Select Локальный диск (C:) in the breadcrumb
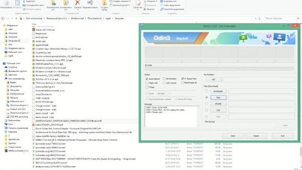 [x=57, y=18]
